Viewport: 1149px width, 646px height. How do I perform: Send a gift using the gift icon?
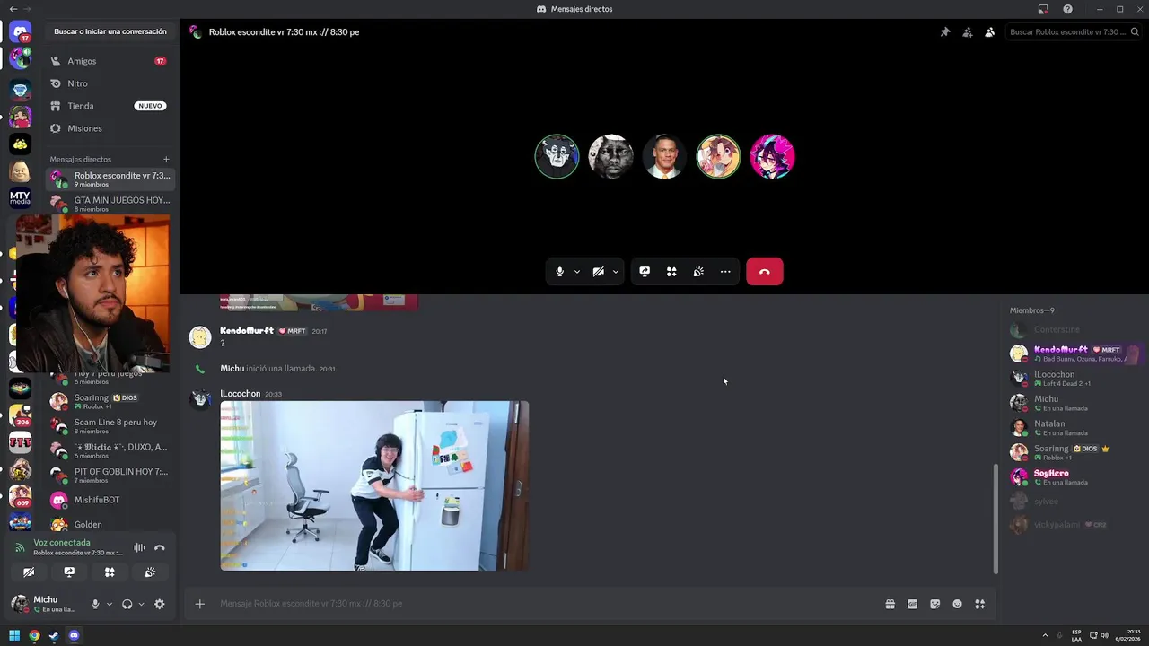(x=890, y=604)
